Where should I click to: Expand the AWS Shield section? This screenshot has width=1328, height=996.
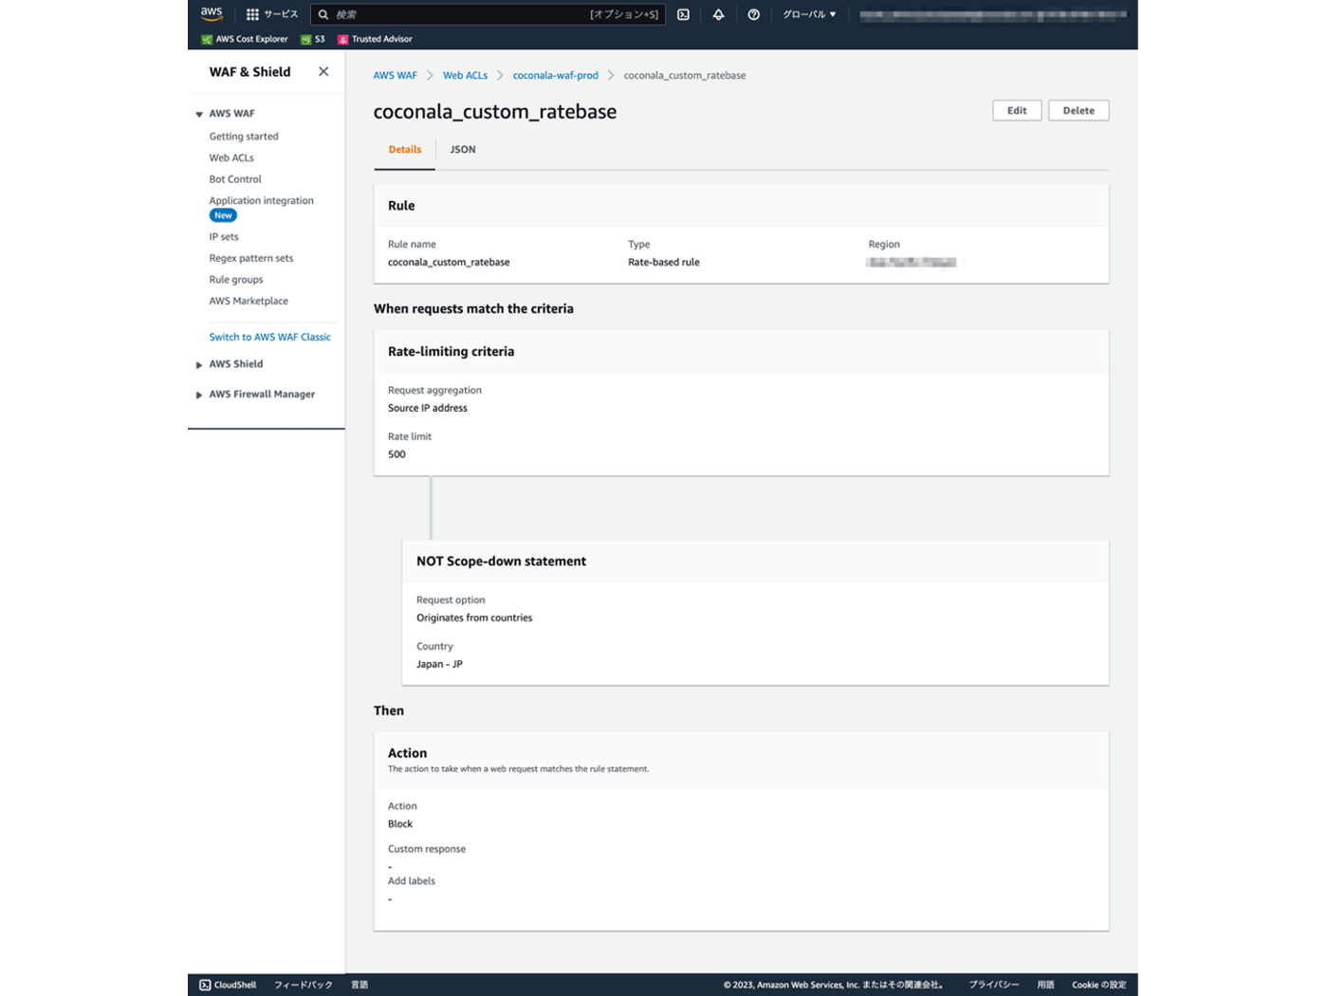click(x=198, y=363)
